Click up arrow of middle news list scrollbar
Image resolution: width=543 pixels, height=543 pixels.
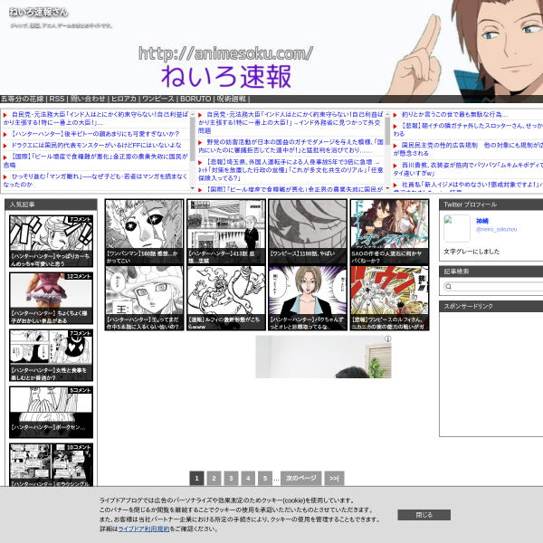point(387,114)
